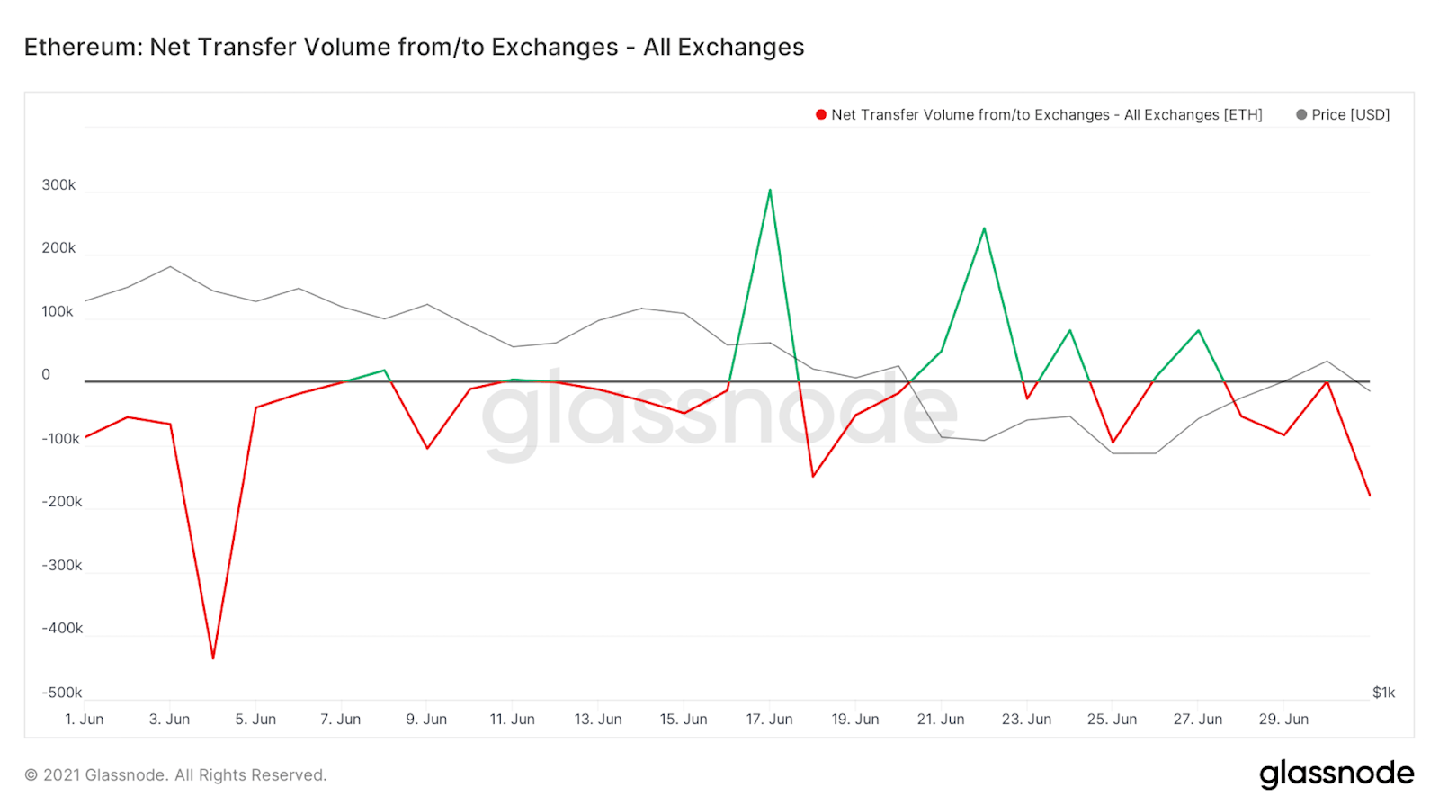
Task: Click the -500k y-axis label
Action: pyautogui.click(x=61, y=693)
